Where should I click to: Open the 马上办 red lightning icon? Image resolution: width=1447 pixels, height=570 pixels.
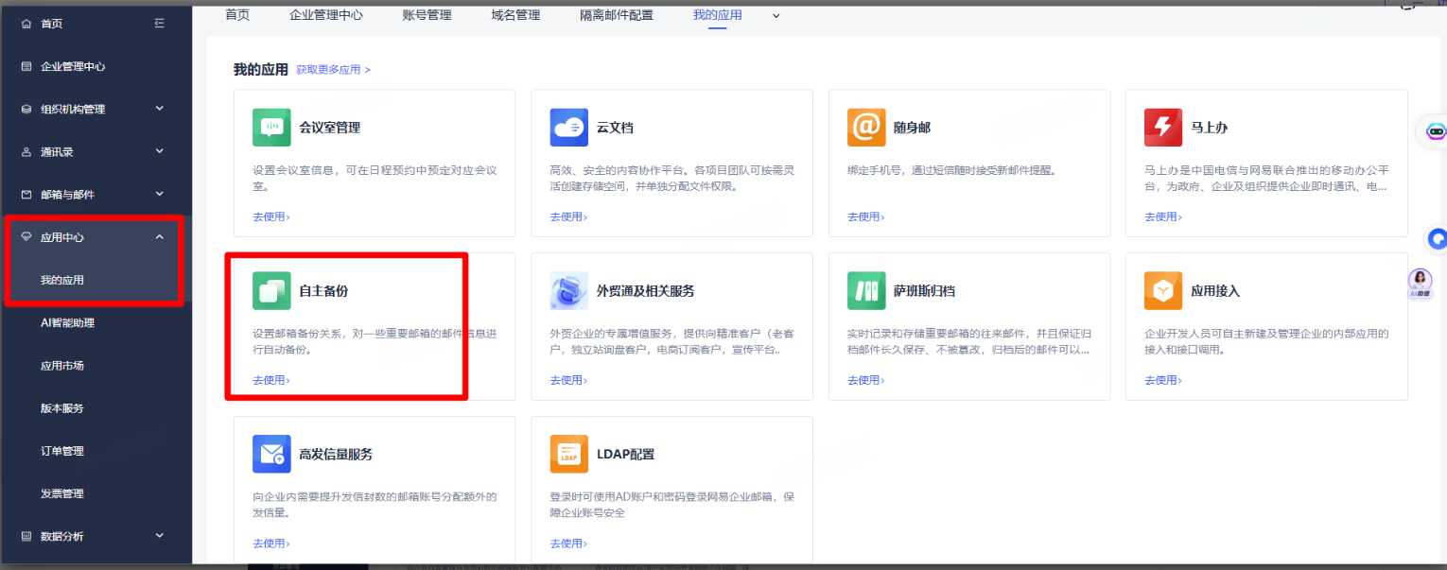[x=1163, y=128]
